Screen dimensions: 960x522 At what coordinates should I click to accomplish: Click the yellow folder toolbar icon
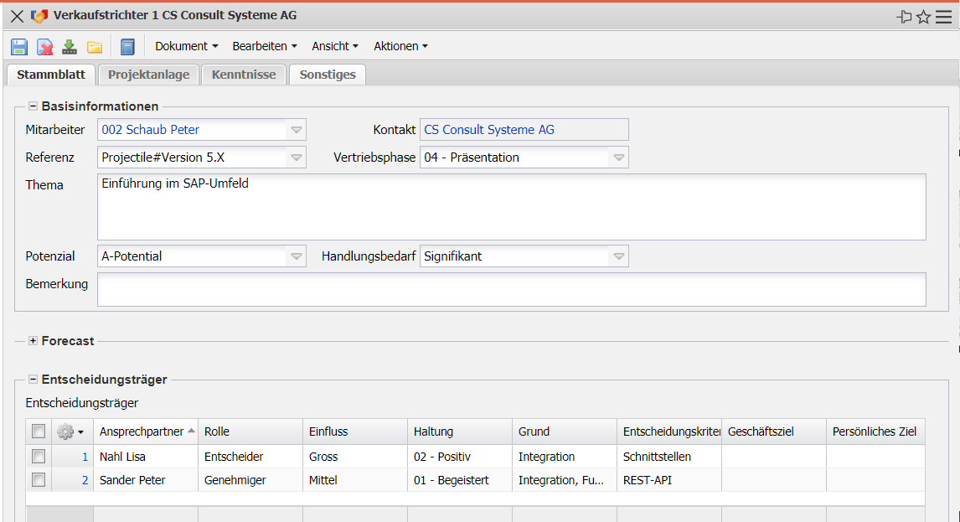point(95,47)
